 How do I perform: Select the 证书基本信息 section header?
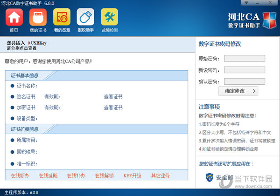pos(25,75)
